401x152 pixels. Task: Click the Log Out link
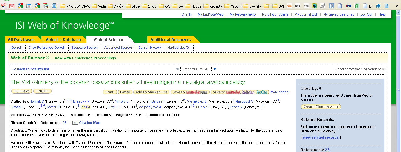(x=366, y=14)
